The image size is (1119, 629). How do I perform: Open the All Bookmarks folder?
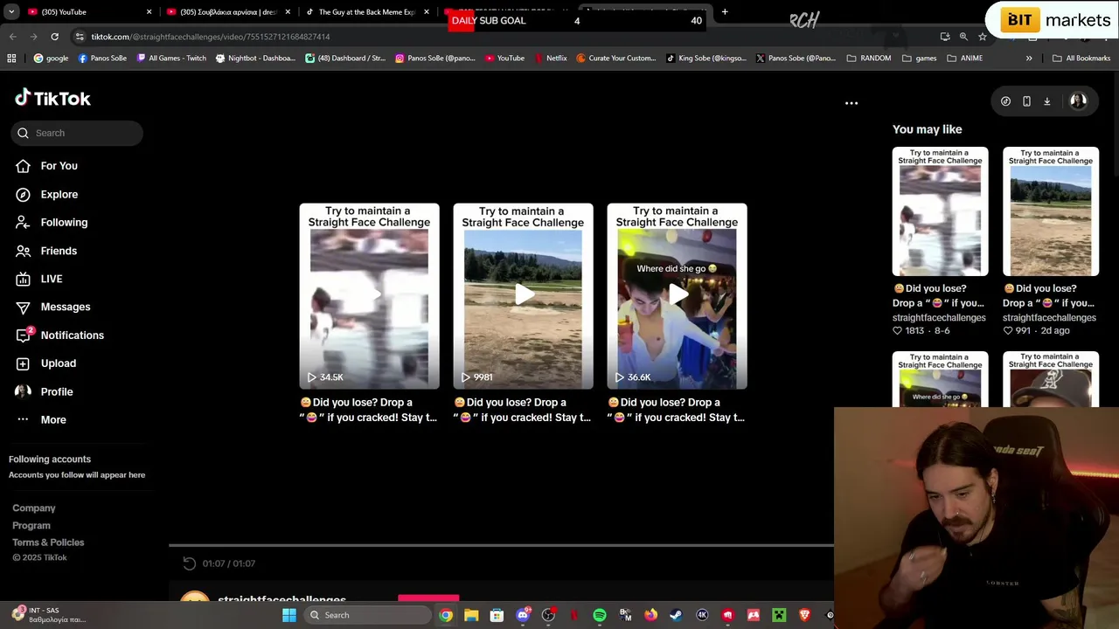click(x=1081, y=59)
